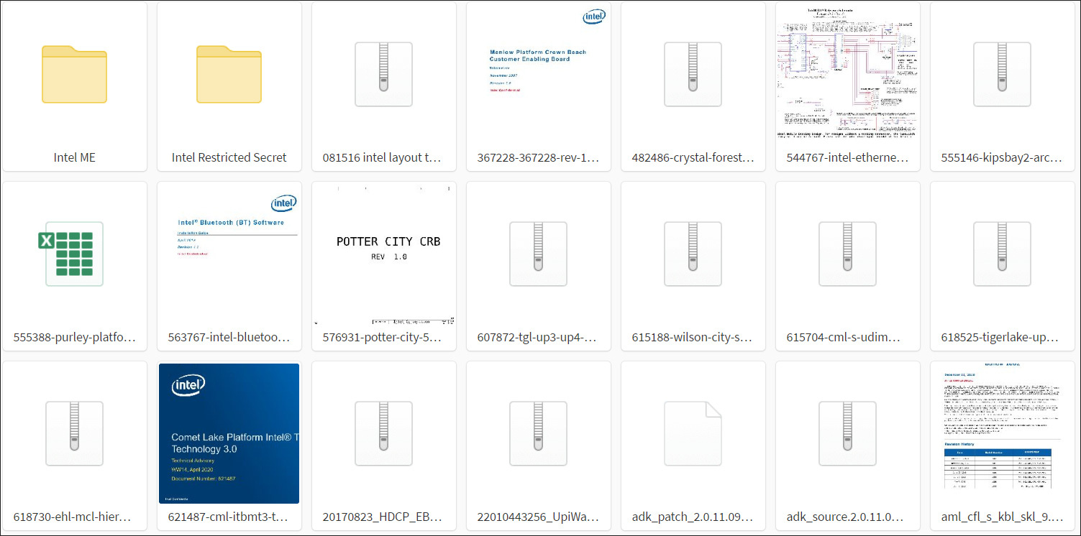Click the Comet Lake Platform blue cover thumbnail
Screen dimensions: 1081x536
[x=229, y=433]
